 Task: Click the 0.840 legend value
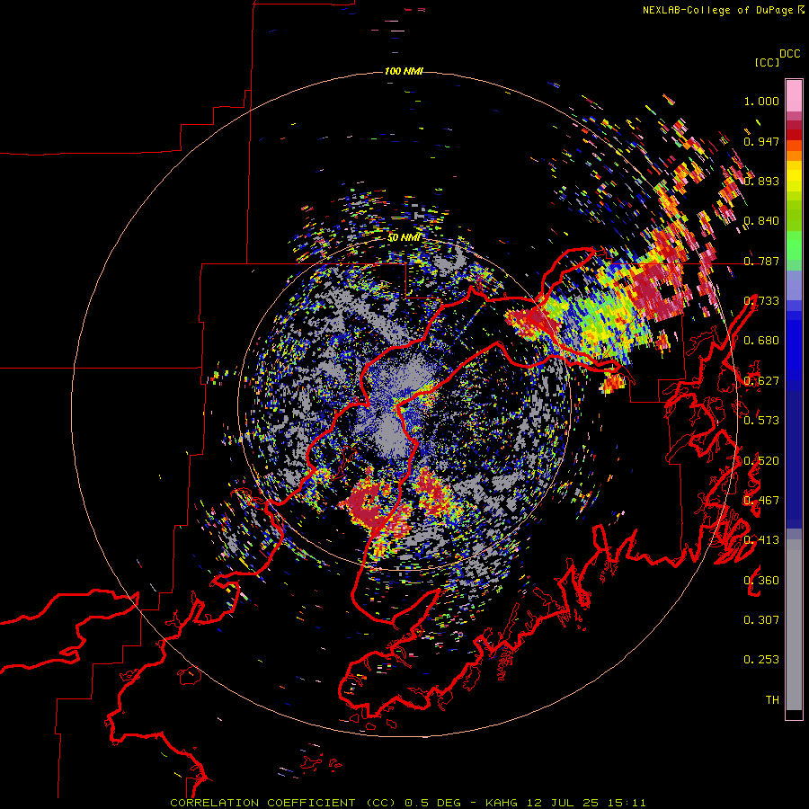761,221
